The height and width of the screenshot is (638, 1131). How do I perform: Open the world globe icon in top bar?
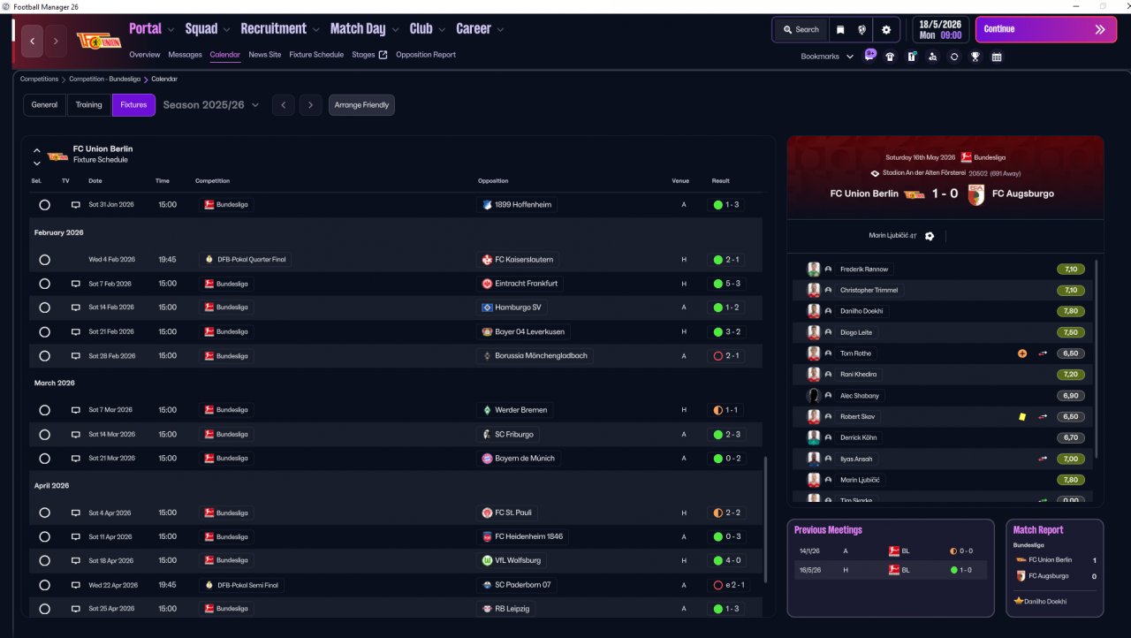pos(862,29)
